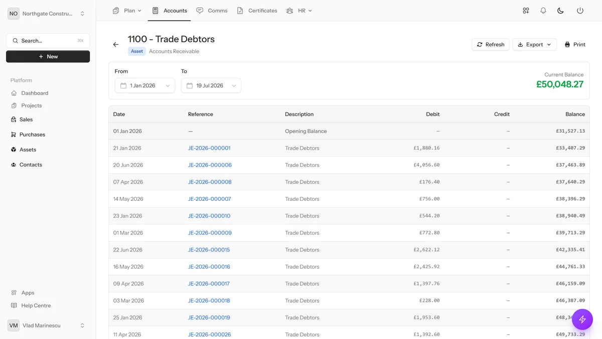Image resolution: width=602 pixels, height=339 pixels.
Task: Open journal entry JE-2026-000017
Action: [209, 284]
